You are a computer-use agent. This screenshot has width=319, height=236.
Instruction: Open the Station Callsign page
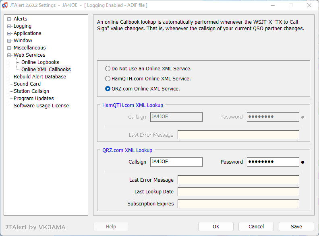coord(31,91)
